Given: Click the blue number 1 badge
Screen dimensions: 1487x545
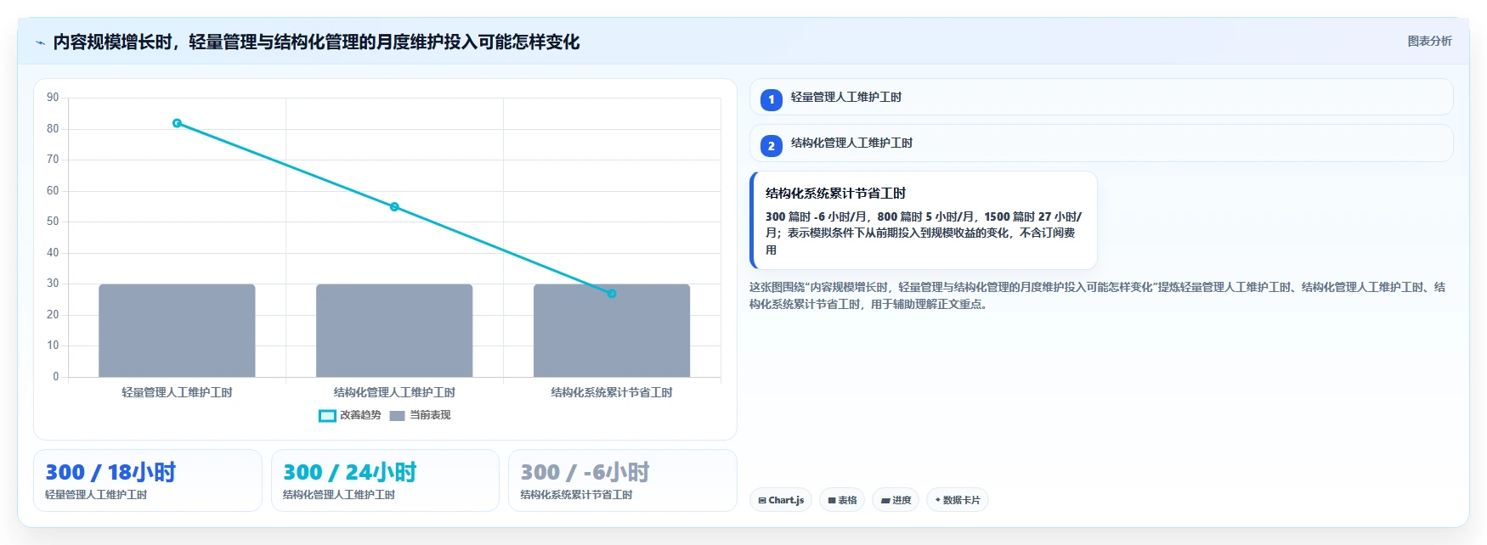Looking at the screenshot, I should click(771, 100).
